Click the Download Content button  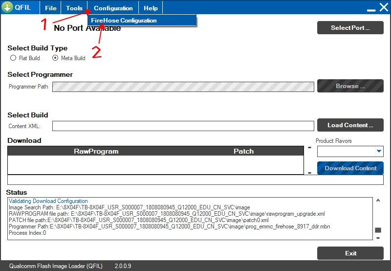pos(350,168)
